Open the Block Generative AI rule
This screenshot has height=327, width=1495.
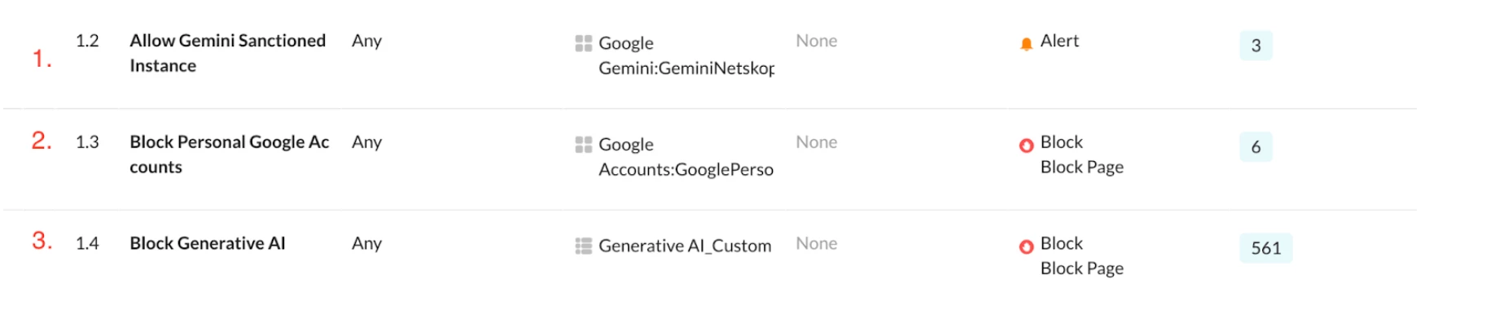click(208, 243)
